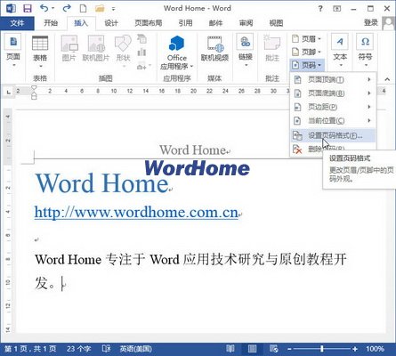Click the Help question mark icon
This screenshot has height=356, width=396.
coord(320,9)
